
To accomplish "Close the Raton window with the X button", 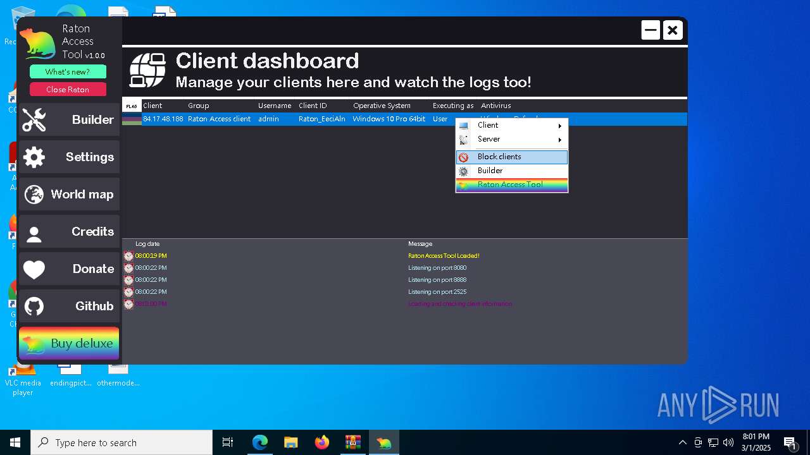I will click(x=673, y=30).
